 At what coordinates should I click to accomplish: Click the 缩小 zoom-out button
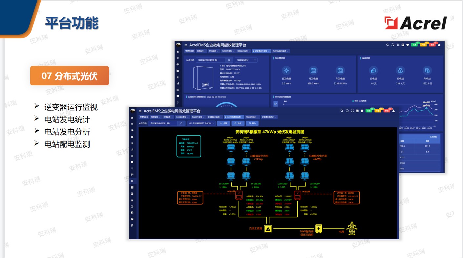point(252,123)
